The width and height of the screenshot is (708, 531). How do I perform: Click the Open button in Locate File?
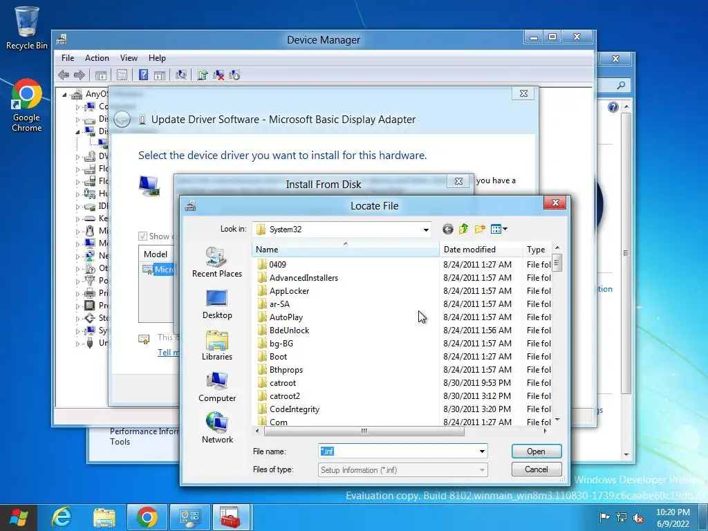[x=537, y=451]
